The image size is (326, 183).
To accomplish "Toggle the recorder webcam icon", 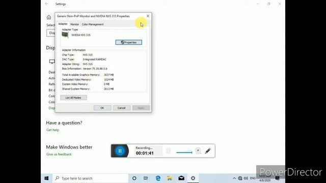I will (x=198, y=150).
